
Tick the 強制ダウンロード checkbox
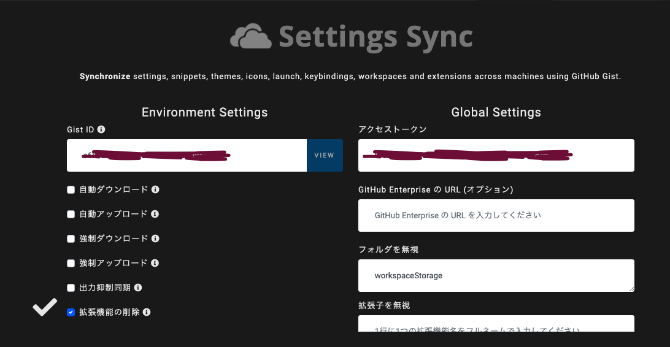click(x=71, y=238)
